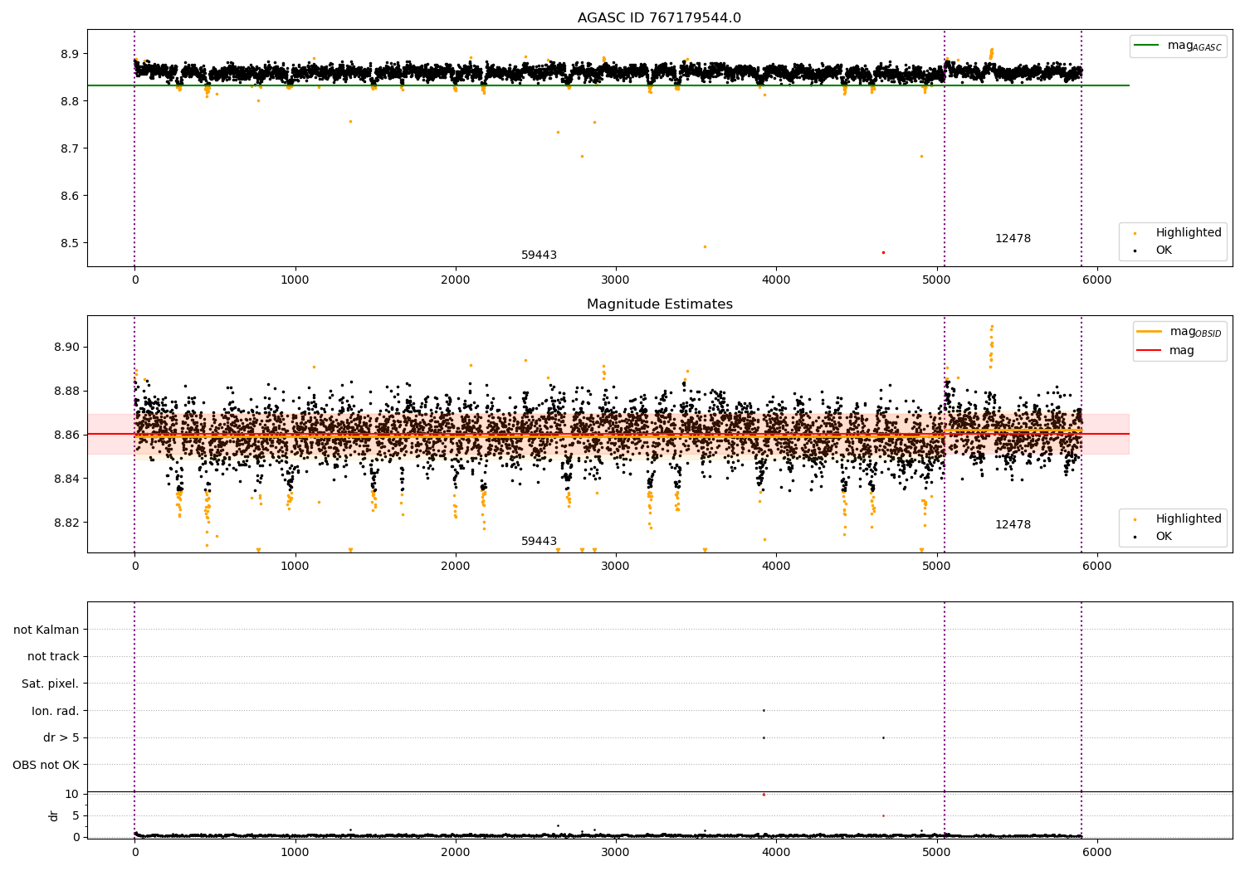The height and width of the screenshot is (871, 1245).
Task: Click the green mag AGASC legend line
Action: point(1147,46)
